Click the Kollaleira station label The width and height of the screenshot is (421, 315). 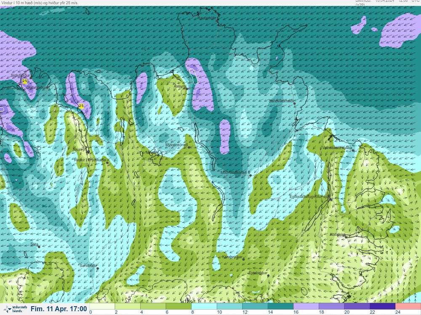(x=338, y=235)
